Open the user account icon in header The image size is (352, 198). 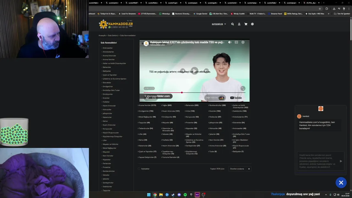coord(239,24)
